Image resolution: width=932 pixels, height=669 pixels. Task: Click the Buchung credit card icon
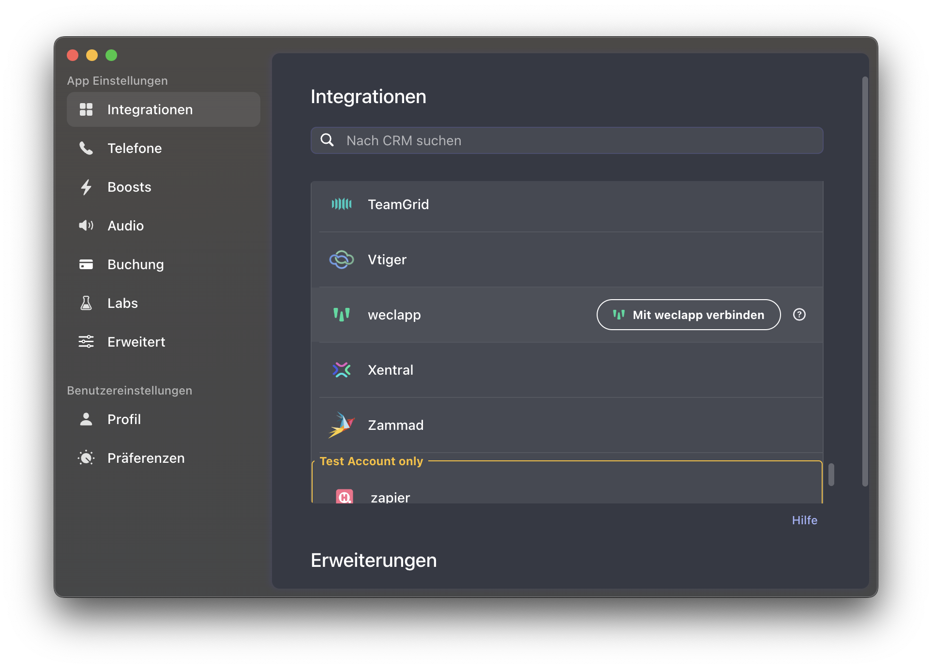86,264
